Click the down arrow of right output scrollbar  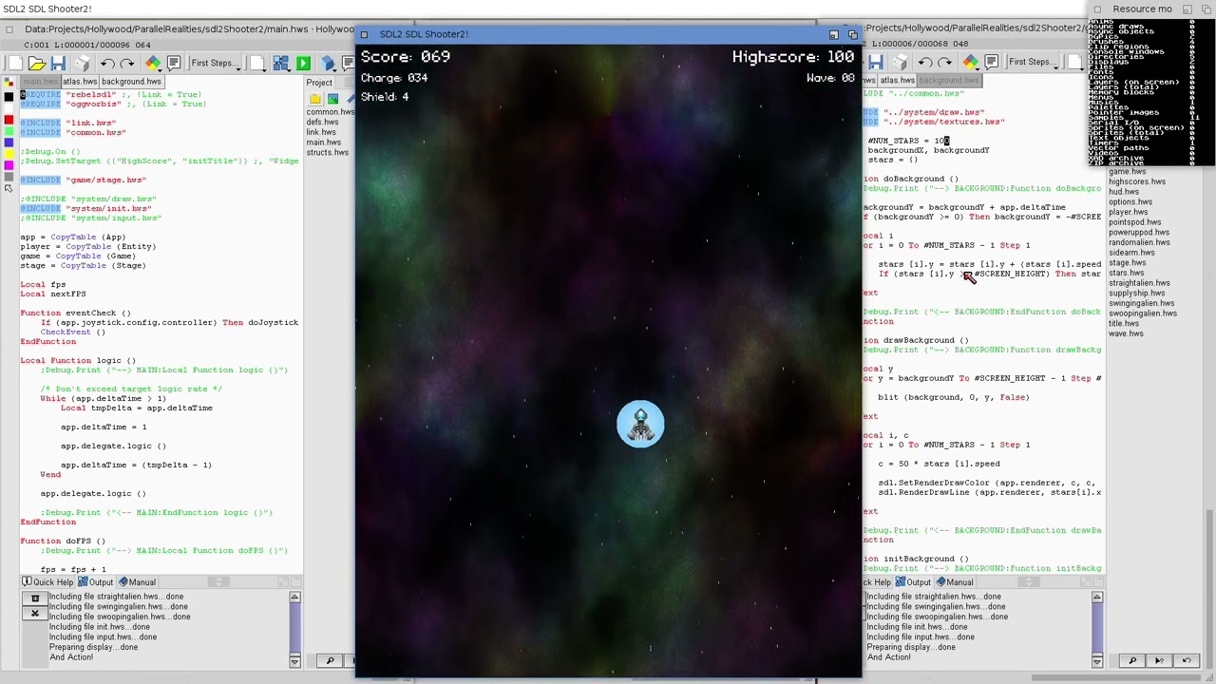click(1097, 661)
